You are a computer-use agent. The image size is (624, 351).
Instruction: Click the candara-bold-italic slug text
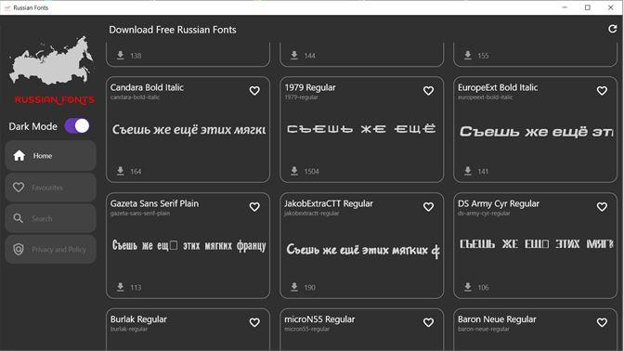pos(135,97)
